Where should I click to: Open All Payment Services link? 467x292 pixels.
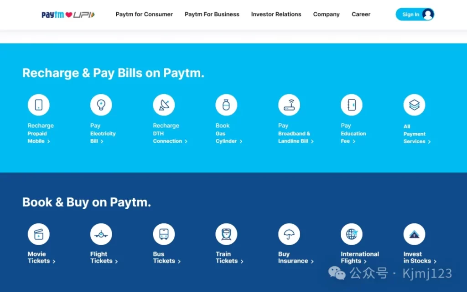click(417, 134)
